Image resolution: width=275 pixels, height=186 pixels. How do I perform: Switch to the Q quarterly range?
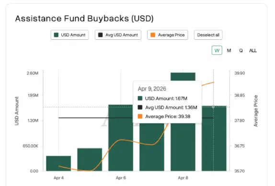[241, 50]
